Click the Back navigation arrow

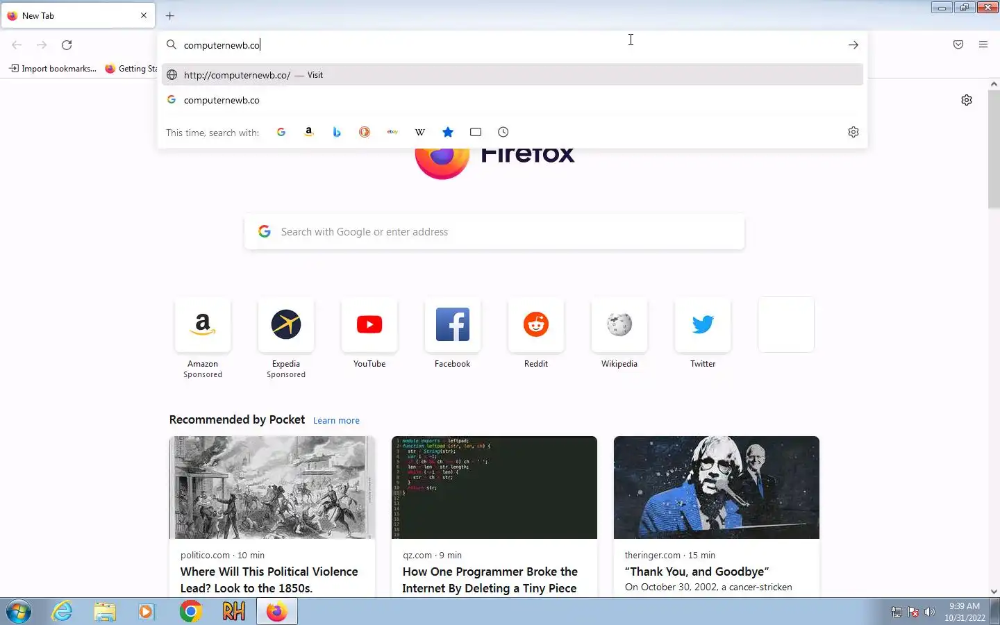click(17, 45)
